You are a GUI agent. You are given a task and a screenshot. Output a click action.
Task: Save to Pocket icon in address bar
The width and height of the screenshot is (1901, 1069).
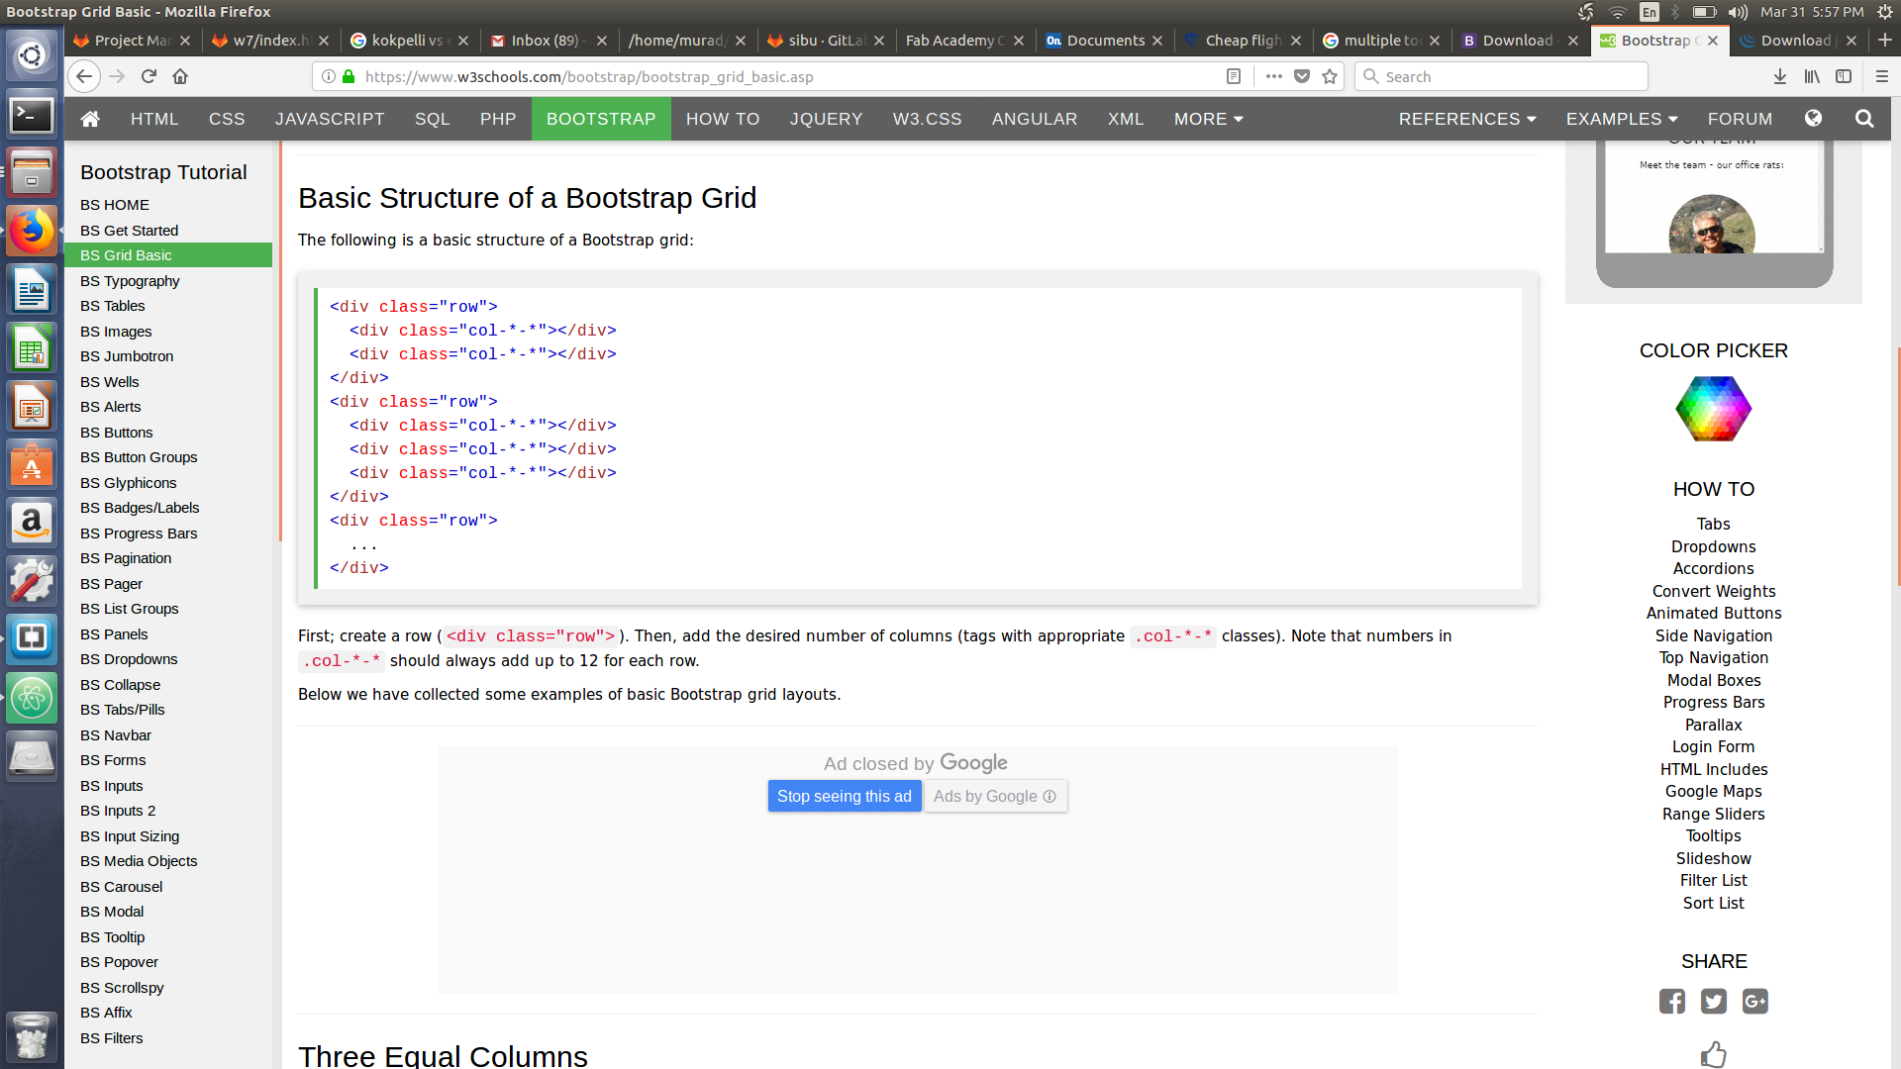(x=1302, y=76)
